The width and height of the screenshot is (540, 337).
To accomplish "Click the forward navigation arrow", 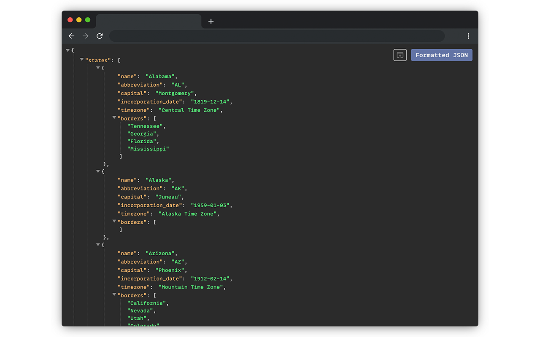I will coord(85,36).
